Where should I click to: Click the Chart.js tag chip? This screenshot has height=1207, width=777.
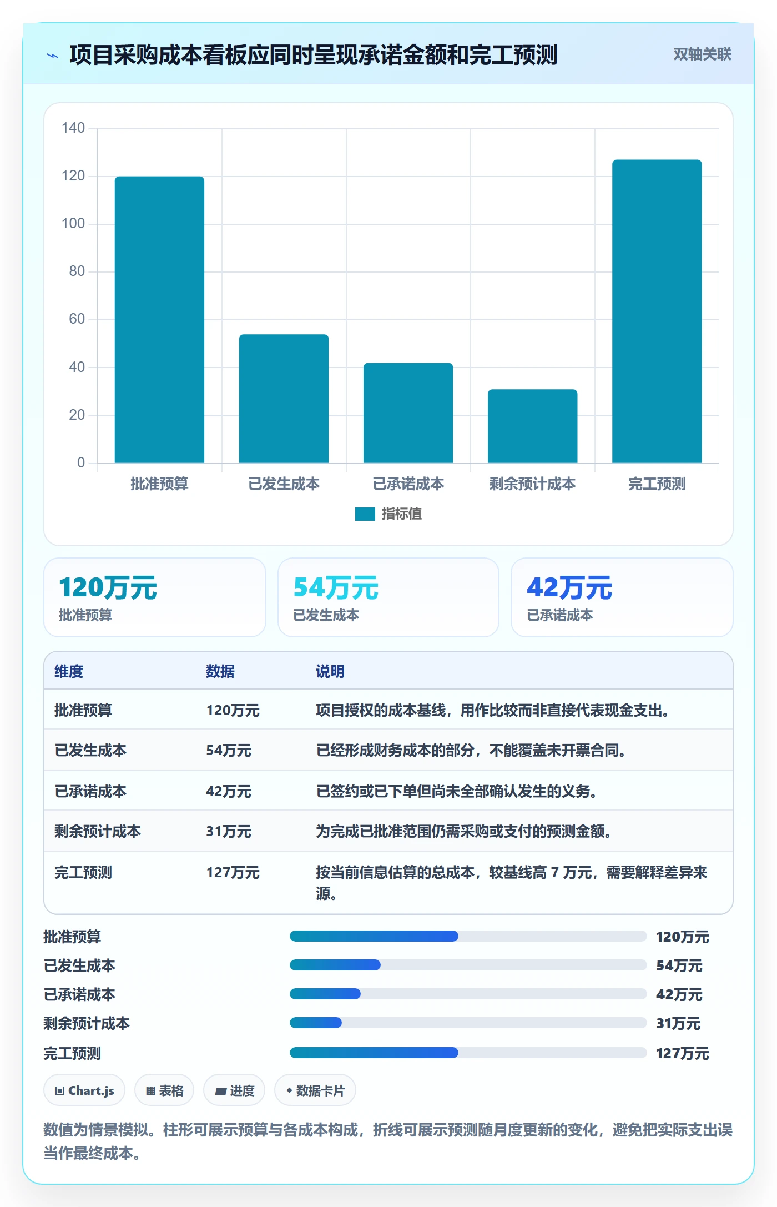coord(84,1090)
